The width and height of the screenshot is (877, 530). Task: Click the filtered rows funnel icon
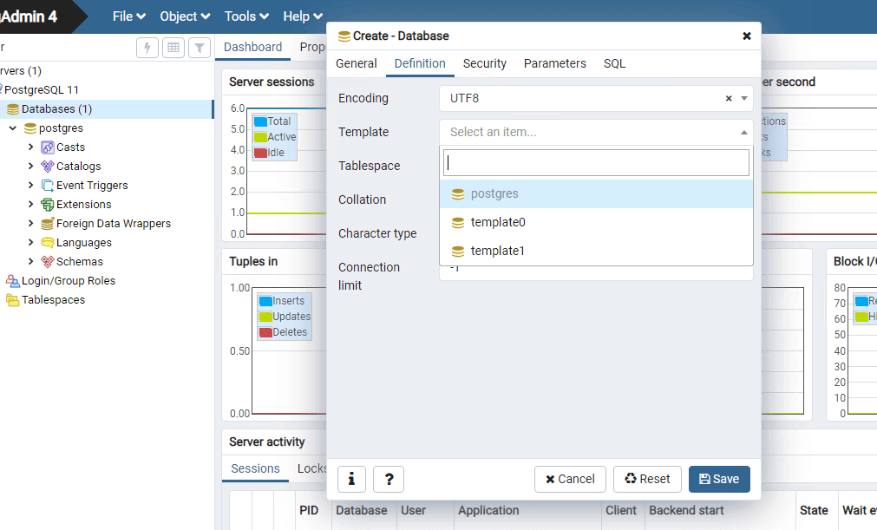pos(200,48)
